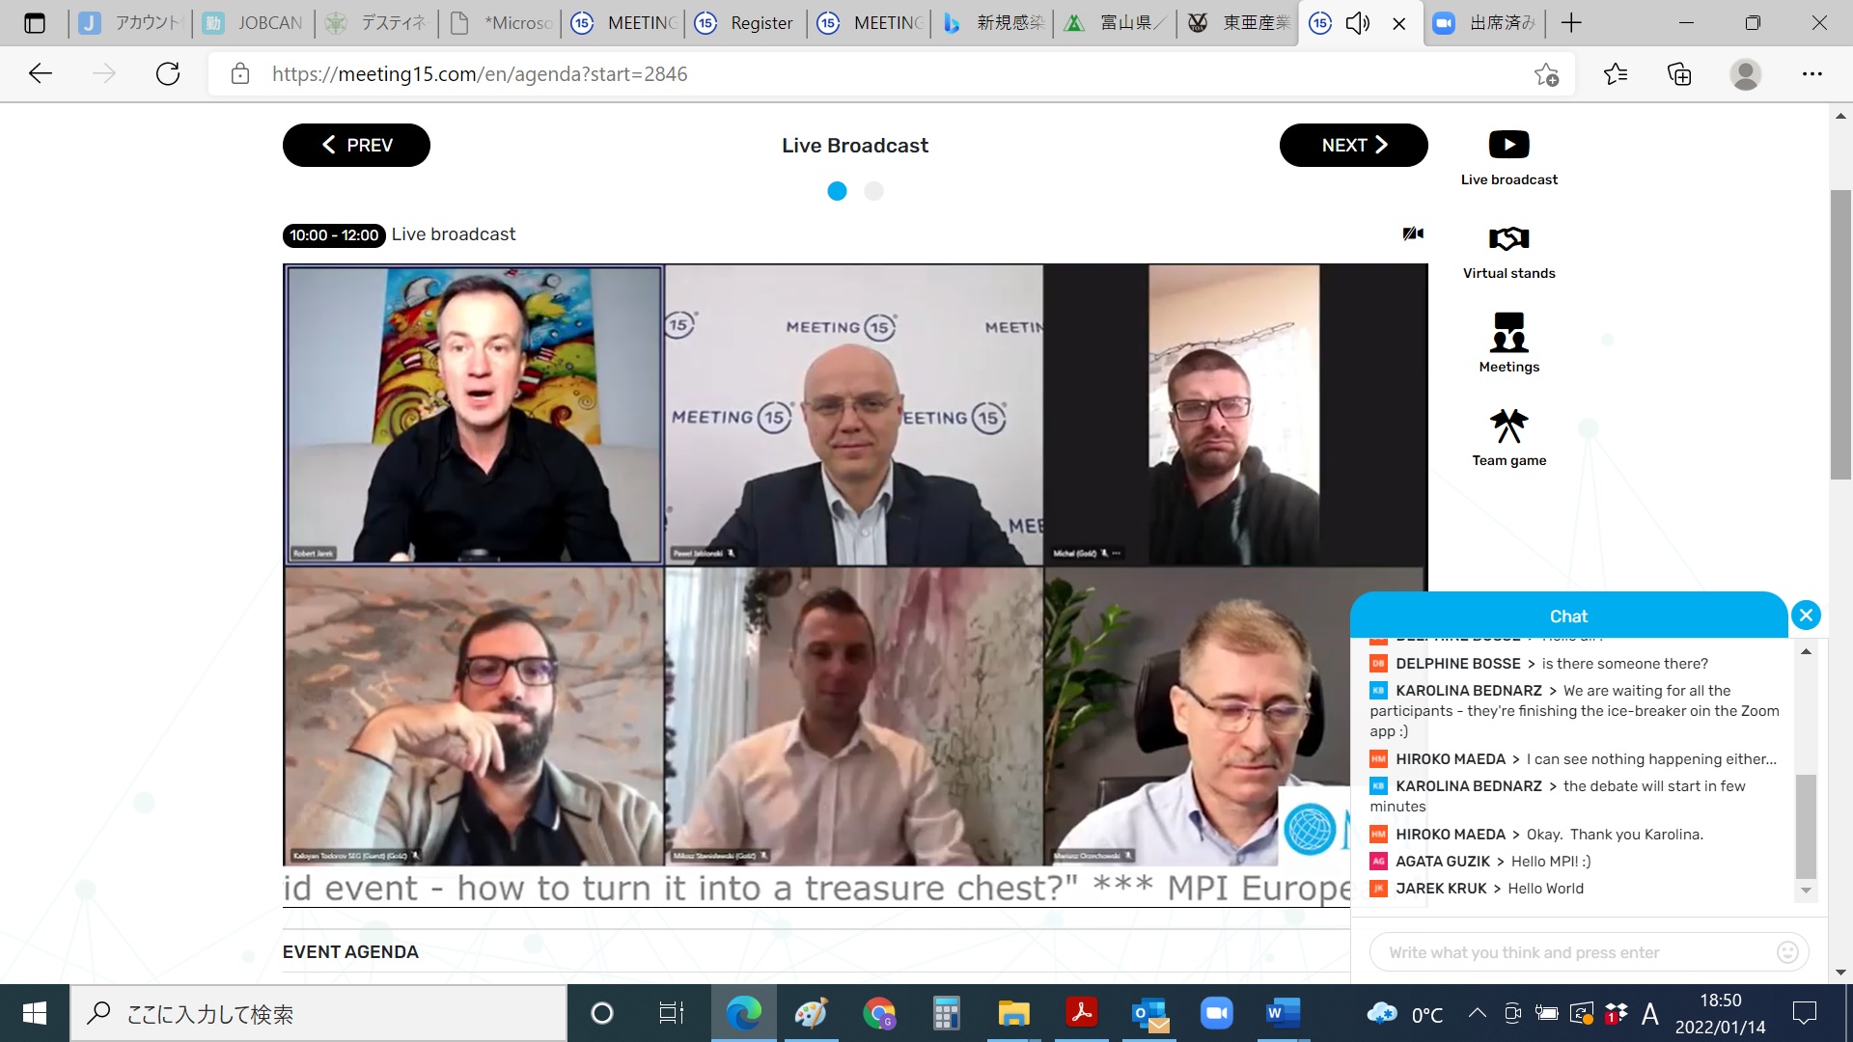Viewport: 1853px width, 1042px height.
Task: Open the Live broadcast sidebar icon
Action: (1508, 145)
